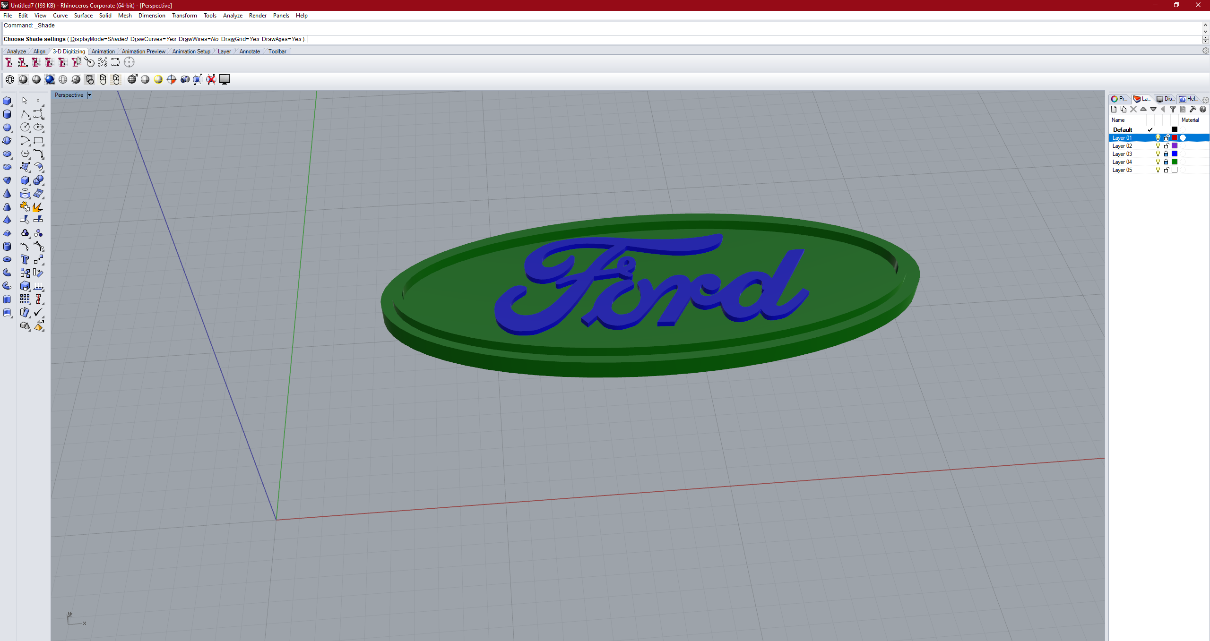Choose the Polyline curve tool
Screen dimensions: 1210x641
25,114
